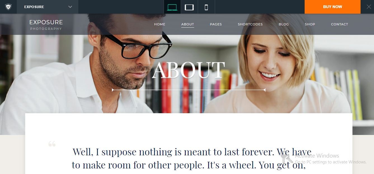Open the SHORTCODES menu
Viewport: 374px width, 174px height.
(x=250, y=24)
